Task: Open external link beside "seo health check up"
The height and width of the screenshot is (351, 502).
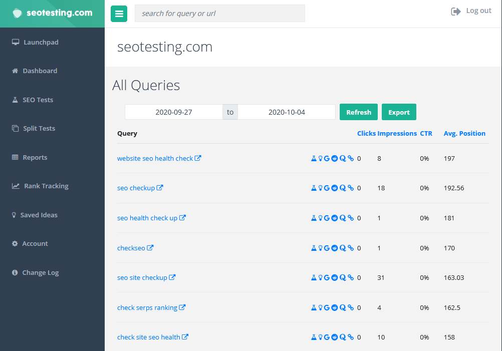Action: [183, 217]
